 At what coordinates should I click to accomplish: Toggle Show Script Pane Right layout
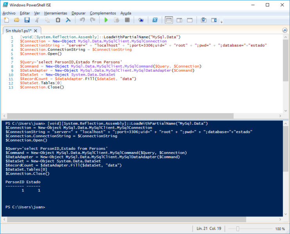(x=179, y=20)
